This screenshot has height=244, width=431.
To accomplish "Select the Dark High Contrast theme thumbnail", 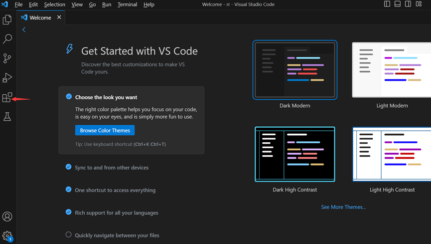I will [295, 154].
